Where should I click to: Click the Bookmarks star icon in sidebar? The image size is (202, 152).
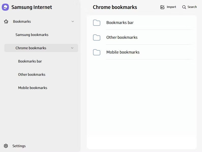tap(6, 21)
